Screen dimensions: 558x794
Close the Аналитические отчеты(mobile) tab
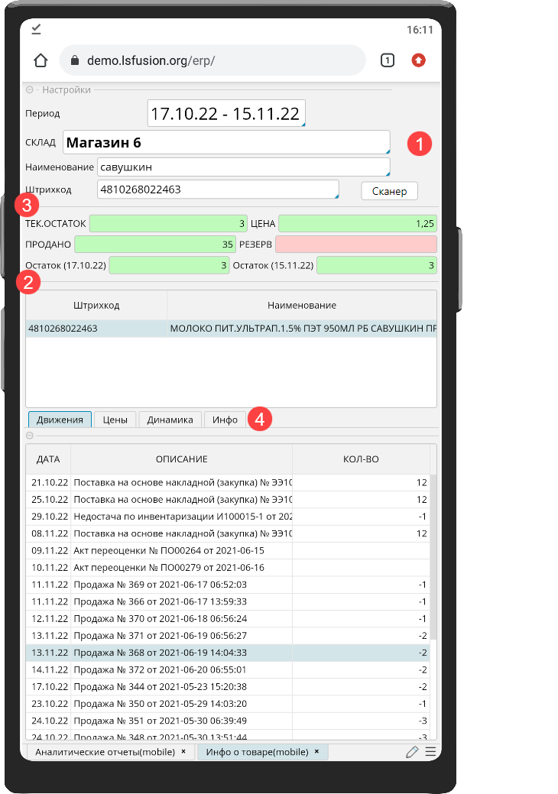click(183, 752)
